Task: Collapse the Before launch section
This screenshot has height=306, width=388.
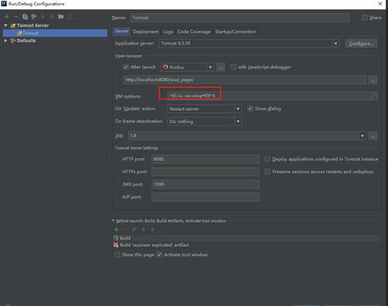Action: [114, 220]
